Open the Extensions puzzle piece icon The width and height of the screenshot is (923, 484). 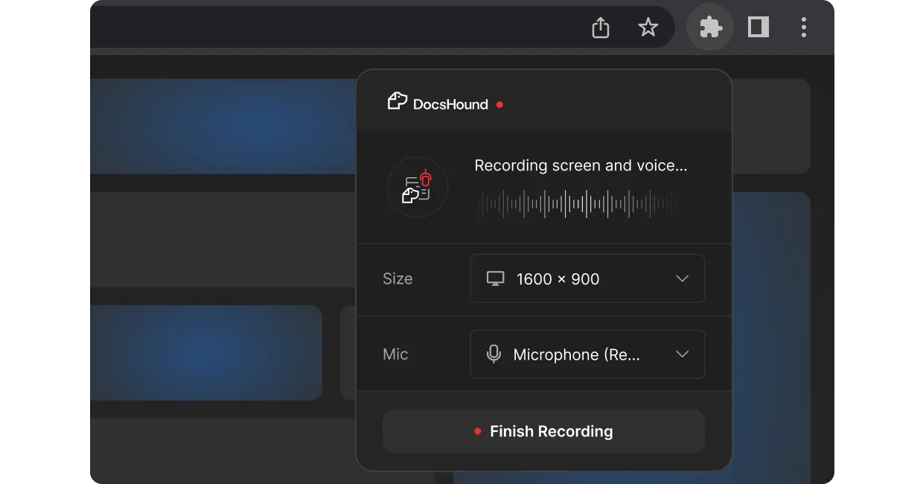click(710, 28)
